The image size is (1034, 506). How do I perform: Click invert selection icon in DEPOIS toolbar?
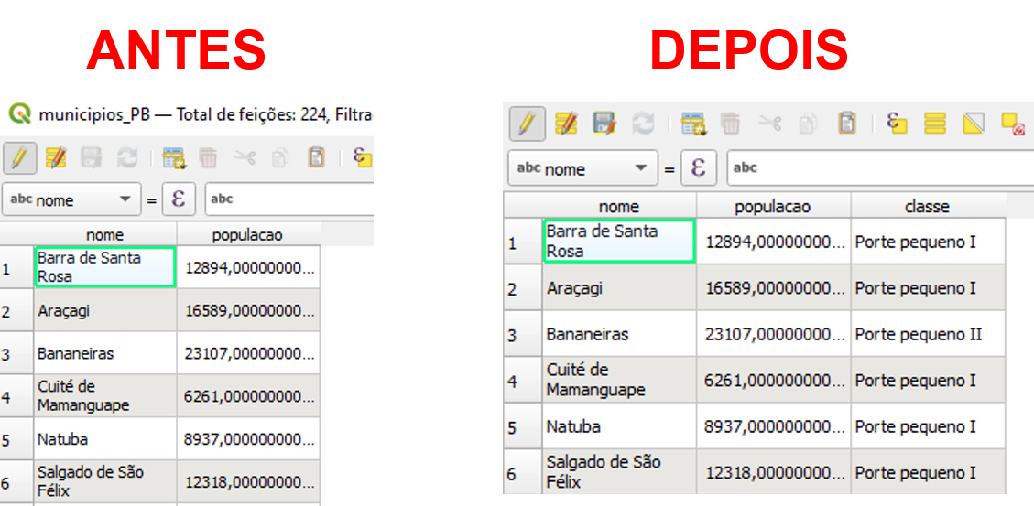coord(973,124)
